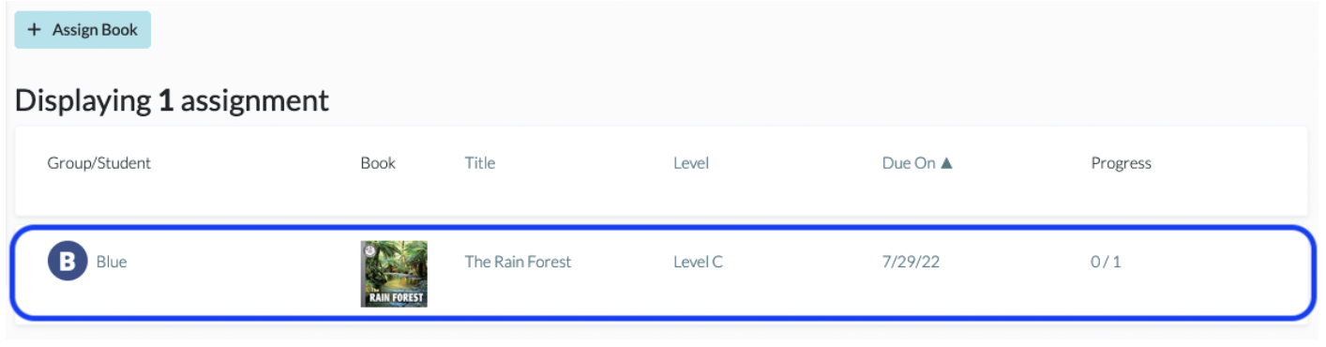Sort assignments by Due On column
Viewport: 1326px width, 347px height.
(917, 163)
